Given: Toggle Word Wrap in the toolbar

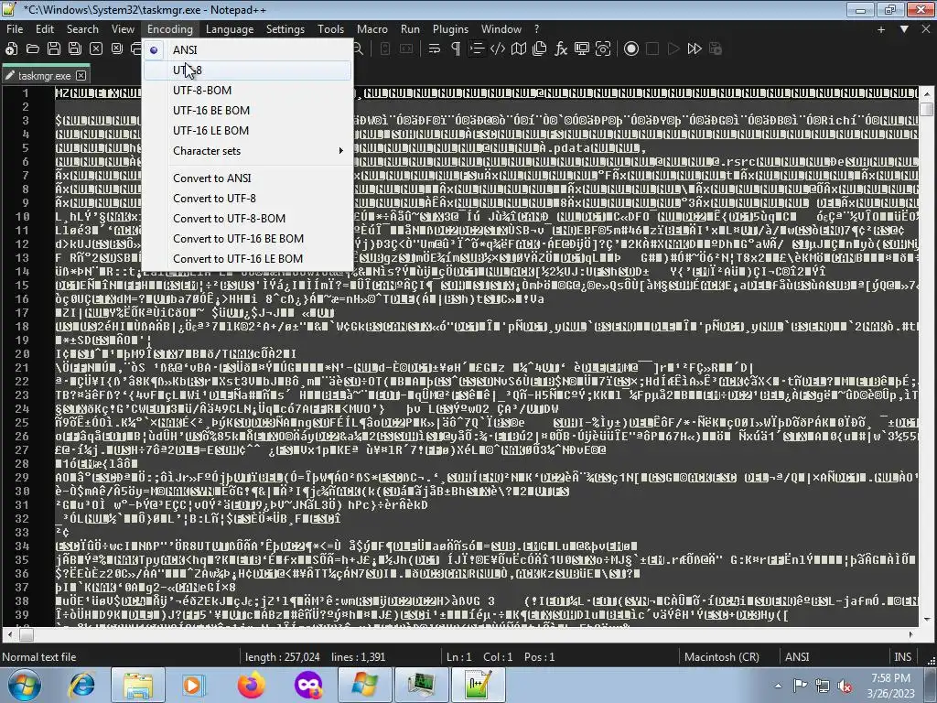Looking at the screenshot, I should 435,49.
